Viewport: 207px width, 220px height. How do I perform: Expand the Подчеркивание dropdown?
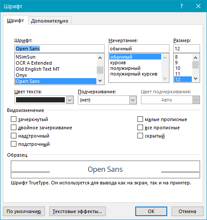[x=133, y=100]
